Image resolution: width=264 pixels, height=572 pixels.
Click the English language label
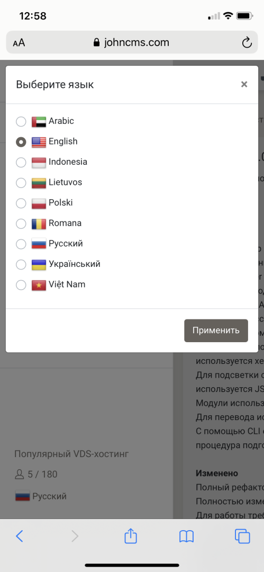click(63, 141)
